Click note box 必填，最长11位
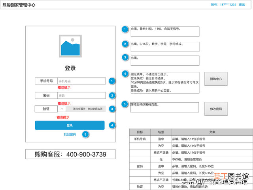The height and width of the screenshot is (190, 253). coord(165,31)
